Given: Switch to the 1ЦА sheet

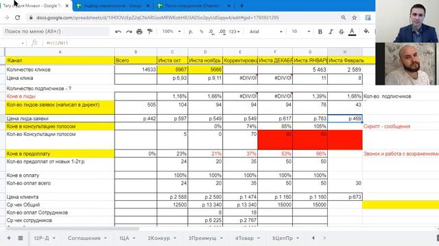Looking at the screenshot, I should (x=124, y=238).
